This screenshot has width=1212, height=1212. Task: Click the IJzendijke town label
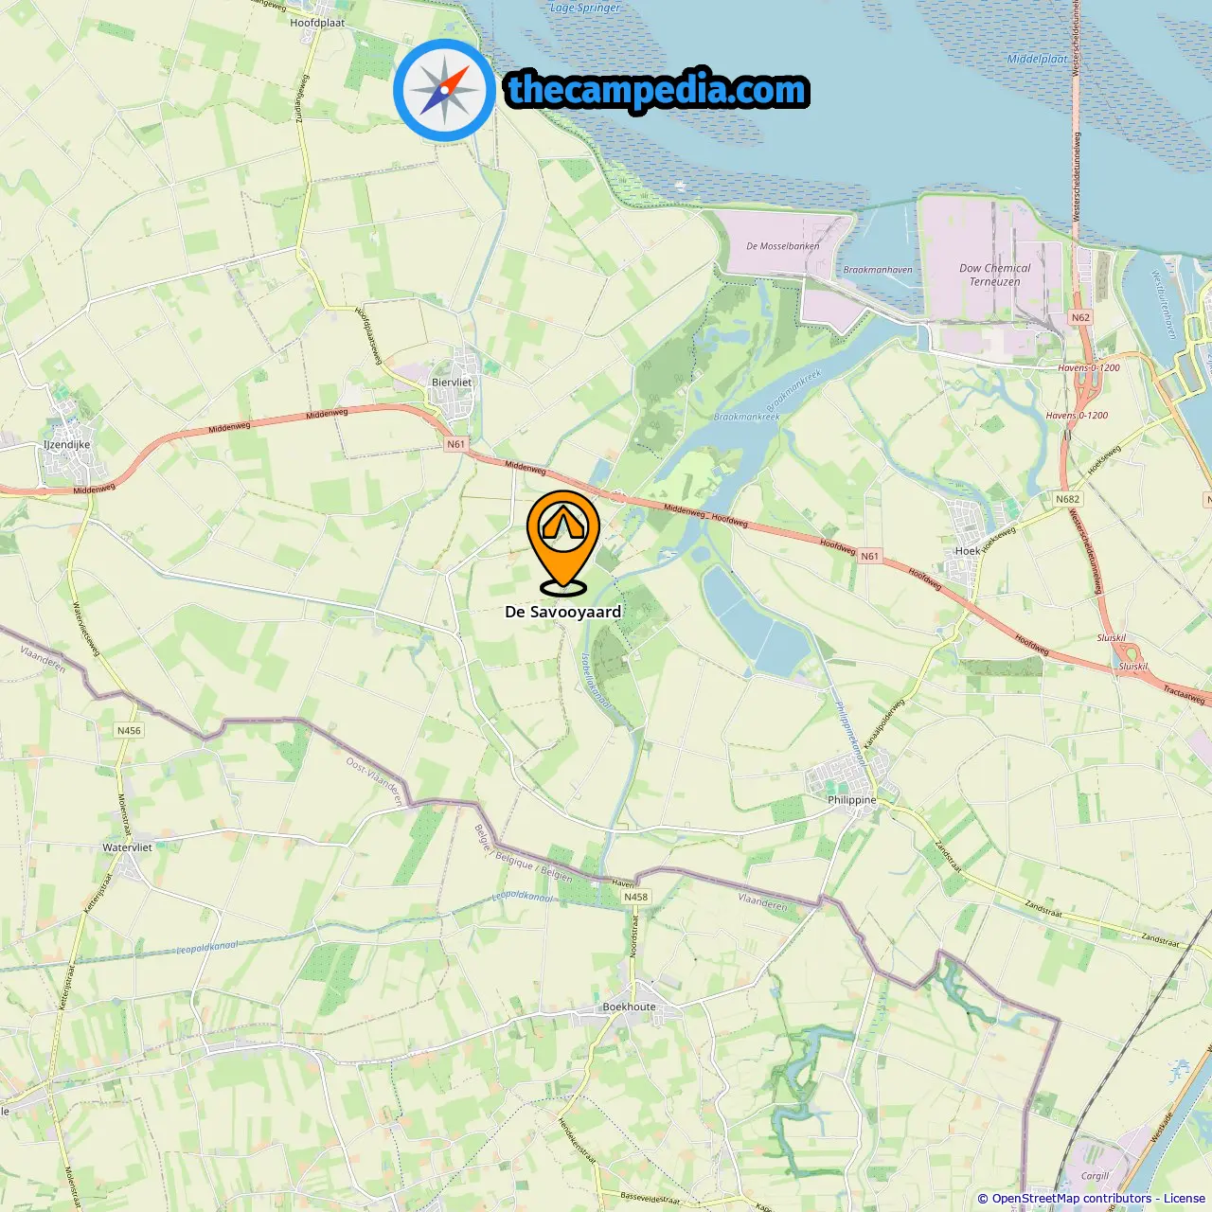[67, 445]
